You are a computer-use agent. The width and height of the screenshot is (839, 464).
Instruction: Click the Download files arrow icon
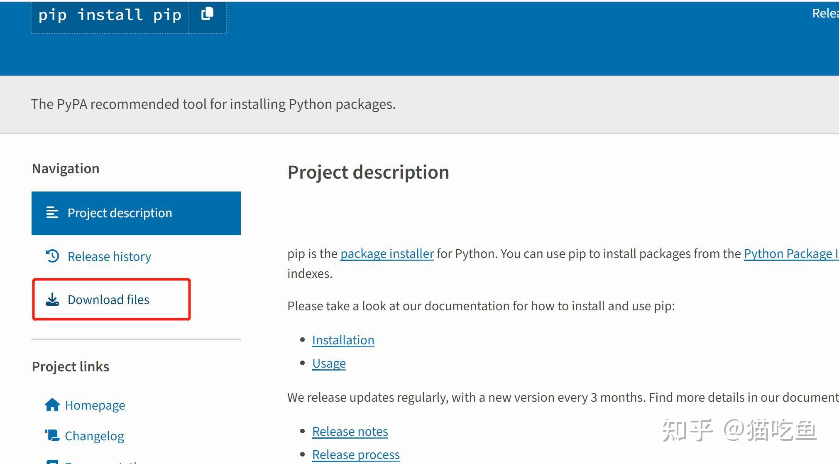52,300
